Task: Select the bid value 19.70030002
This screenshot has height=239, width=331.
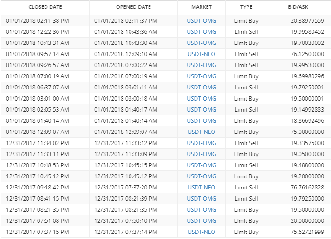Action: 307,43
